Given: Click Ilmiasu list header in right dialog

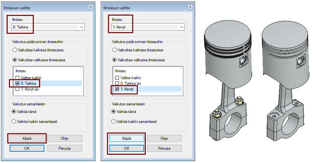Looking at the screenshot, I should tap(121, 71).
